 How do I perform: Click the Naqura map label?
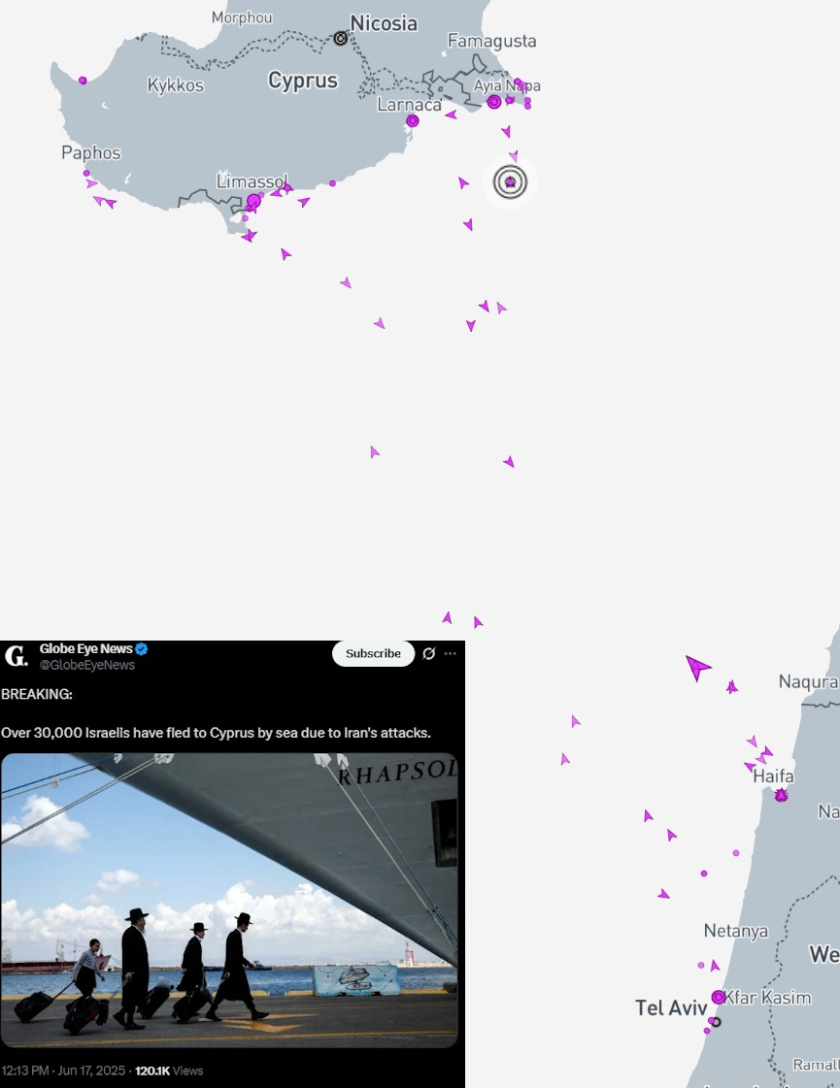[x=808, y=682]
